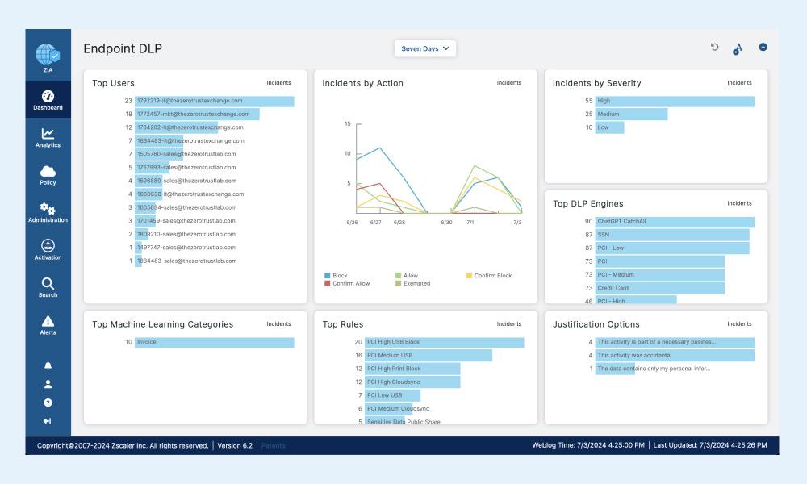Open the Analytics section in sidebar
Image resolution: width=807 pixels, height=484 pixels.
coord(48,137)
